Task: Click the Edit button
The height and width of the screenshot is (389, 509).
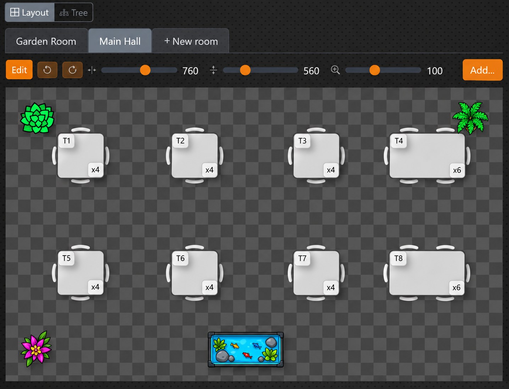Action: tap(19, 70)
